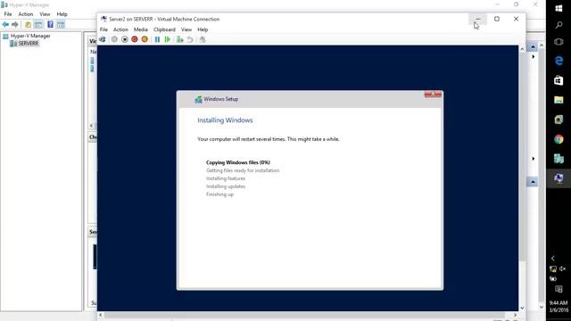Switch to Hyper-V Manager taskbar icon
Image resolution: width=571 pixels, height=321 pixels.
pyautogui.click(x=559, y=159)
